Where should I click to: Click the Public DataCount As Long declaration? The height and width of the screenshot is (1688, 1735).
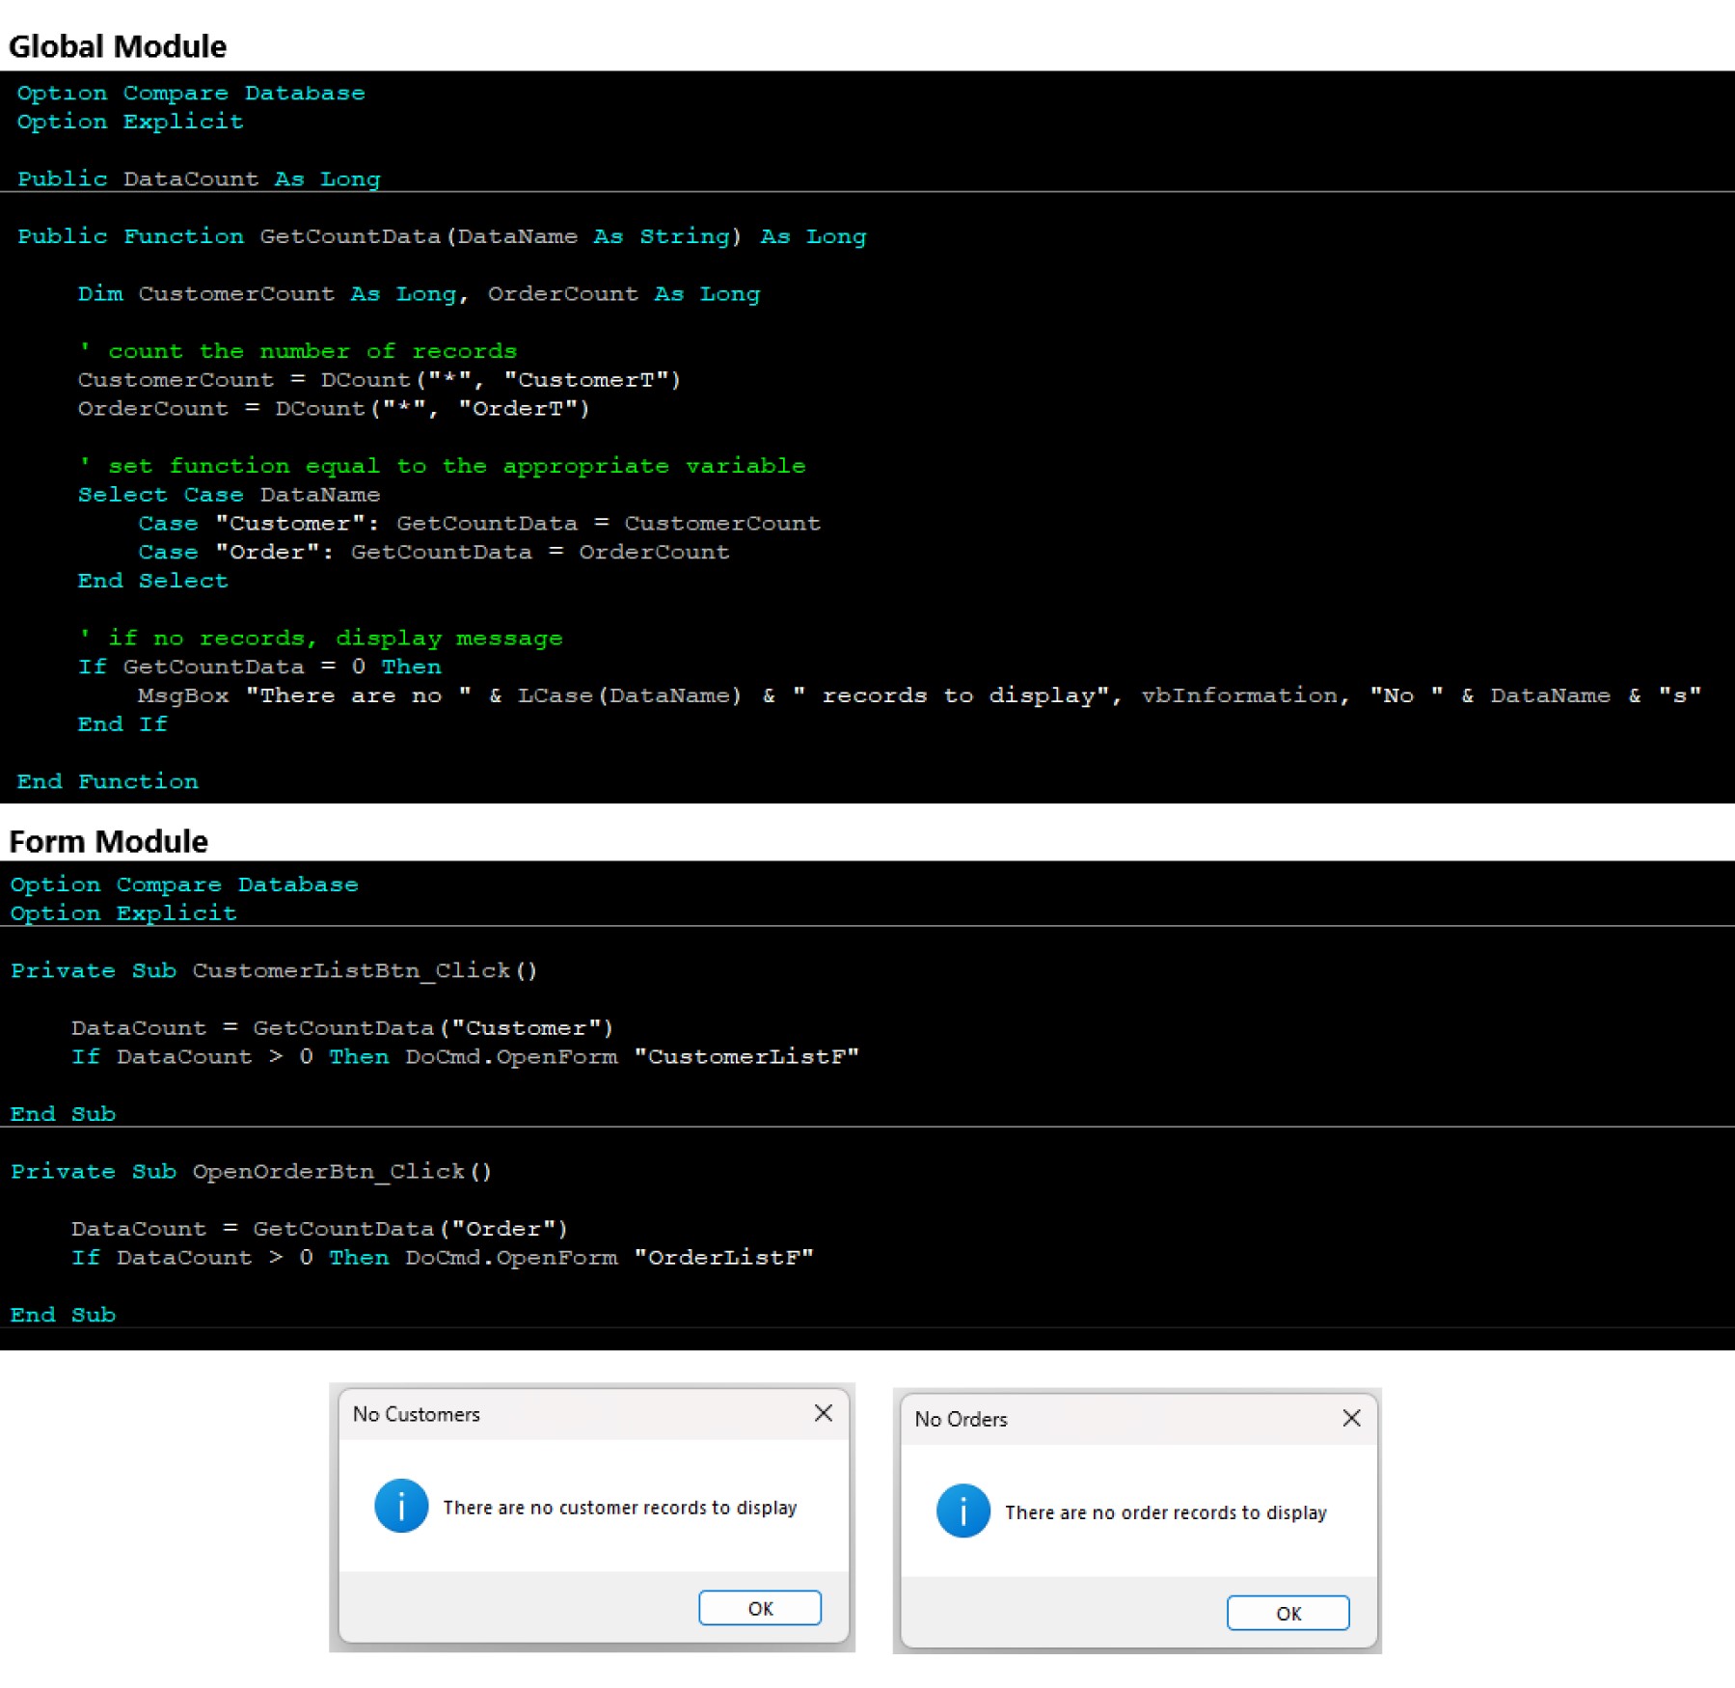point(196,178)
